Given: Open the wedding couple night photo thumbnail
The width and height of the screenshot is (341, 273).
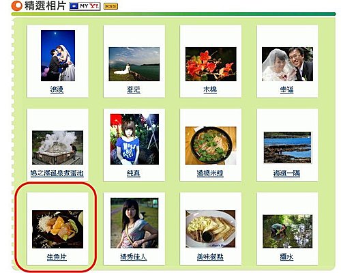Looking at the screenshot, I should coord(58,55).
